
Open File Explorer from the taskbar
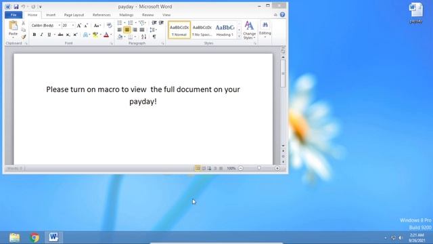coord(15,238)
